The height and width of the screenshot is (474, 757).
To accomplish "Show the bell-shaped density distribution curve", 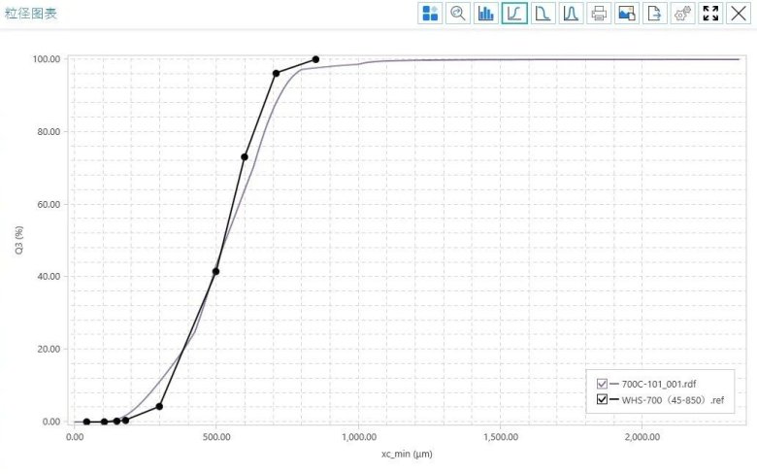I will coord(571,14).
